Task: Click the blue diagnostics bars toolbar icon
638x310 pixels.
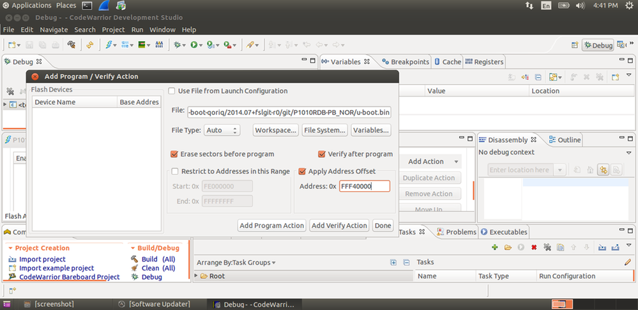Action: pyautogui.click(x=159, y=45)
